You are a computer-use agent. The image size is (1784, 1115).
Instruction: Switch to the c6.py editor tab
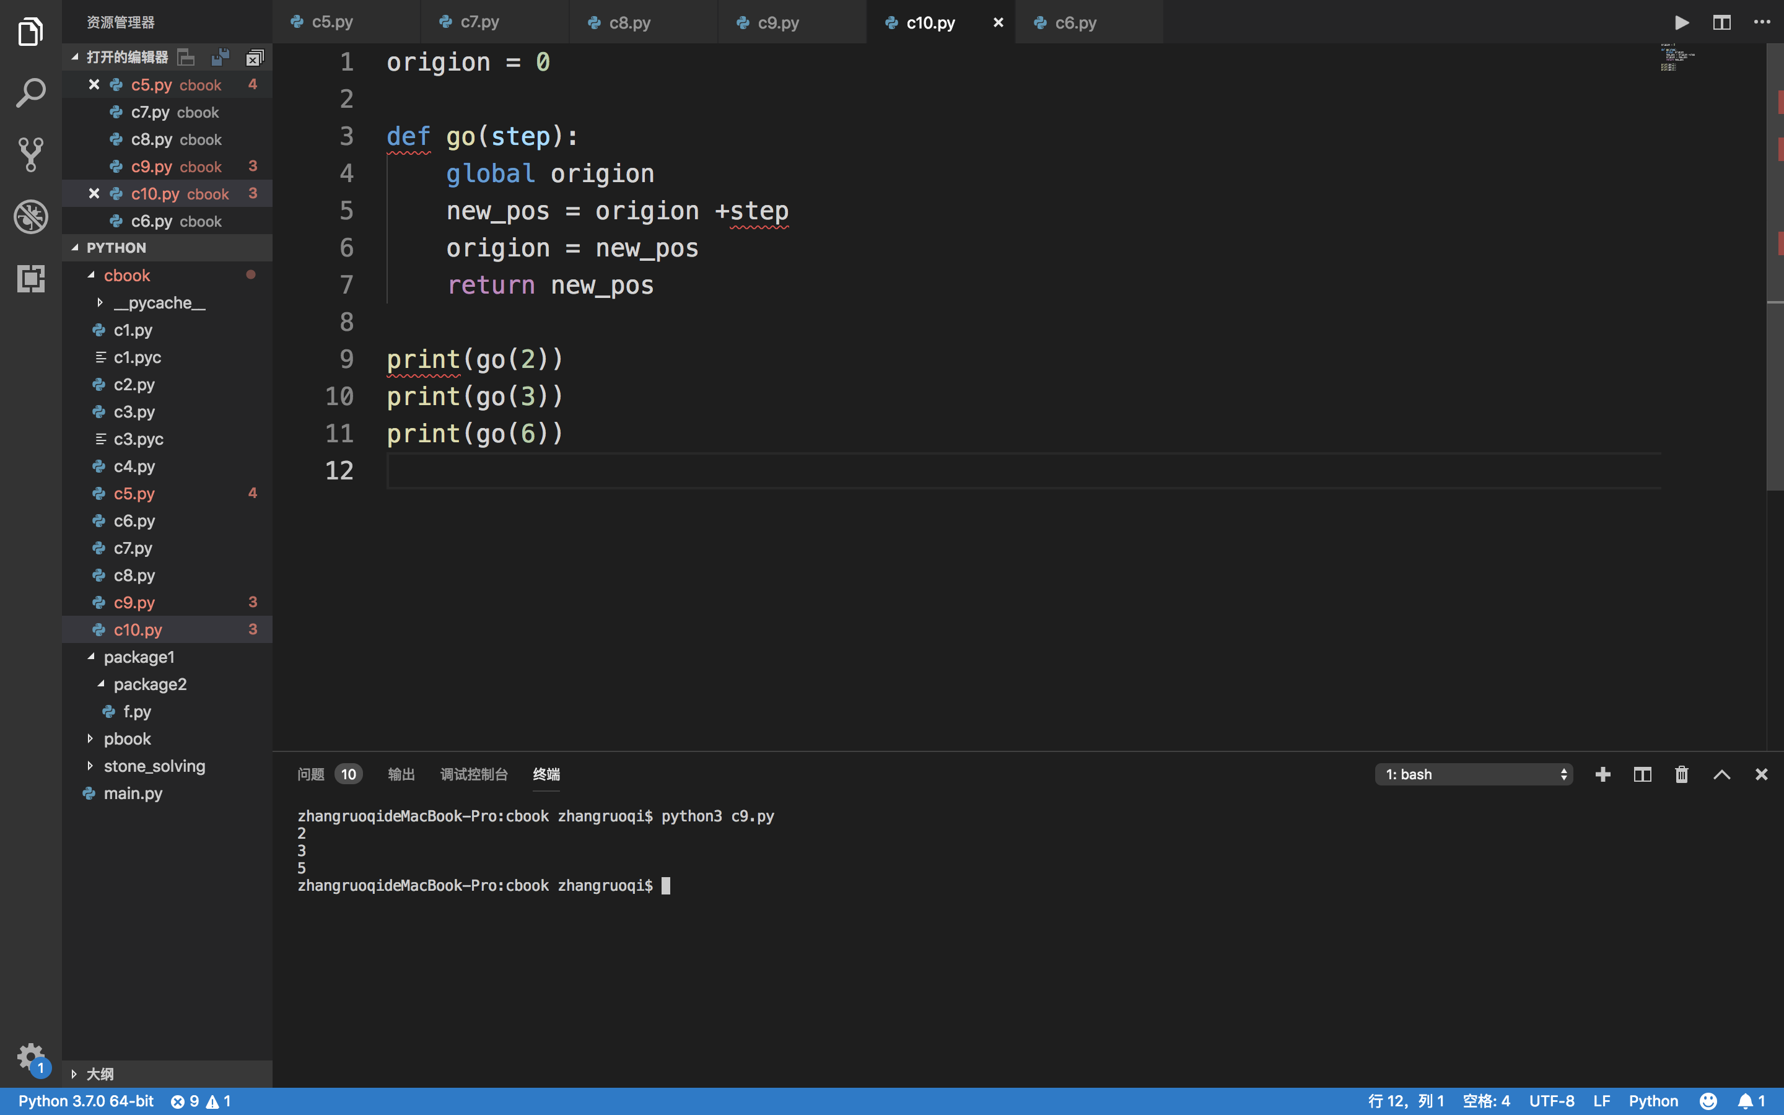click(1090, 22)
